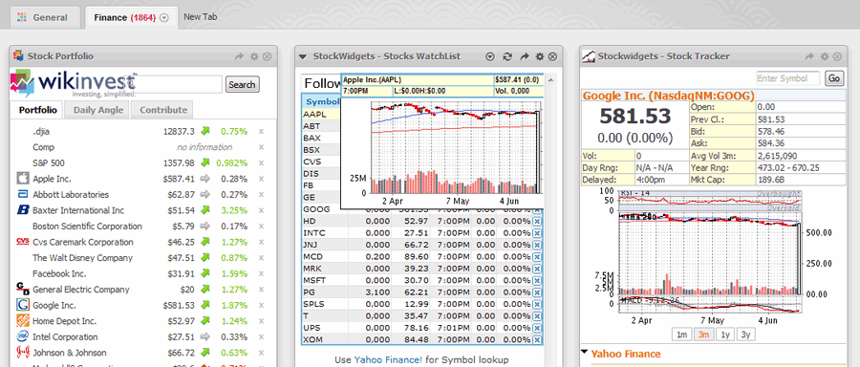Delete MRK row from watchlist
The image size is (860, 367).
(537, 269)
